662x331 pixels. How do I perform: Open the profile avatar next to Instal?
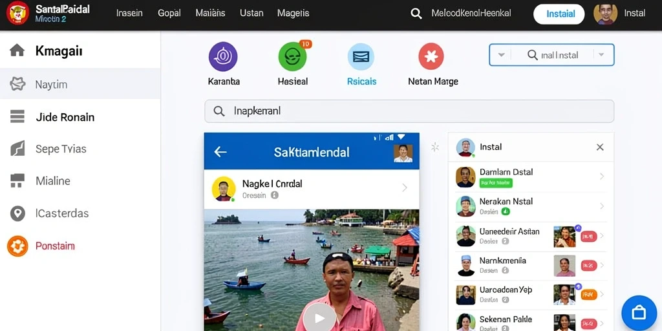pos(605,14)
